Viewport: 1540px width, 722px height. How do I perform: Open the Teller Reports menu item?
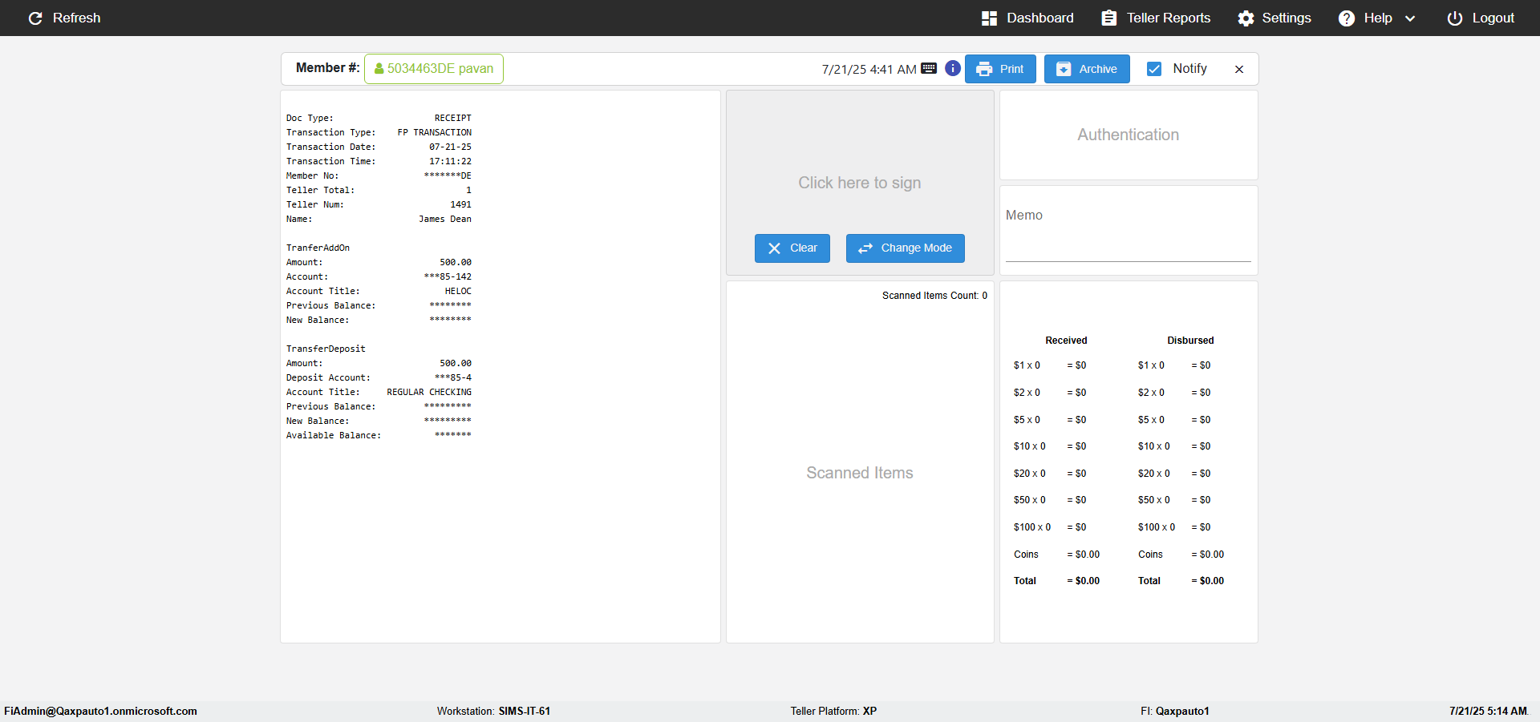point(1156,18)
